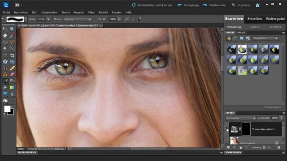287x161 pixels.
Task: Select the Spot Healing bandage tool
Action: [12, 68]
